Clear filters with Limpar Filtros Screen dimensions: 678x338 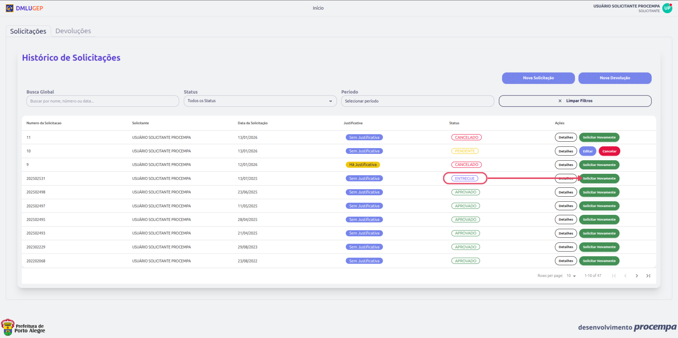click(575, 101)
